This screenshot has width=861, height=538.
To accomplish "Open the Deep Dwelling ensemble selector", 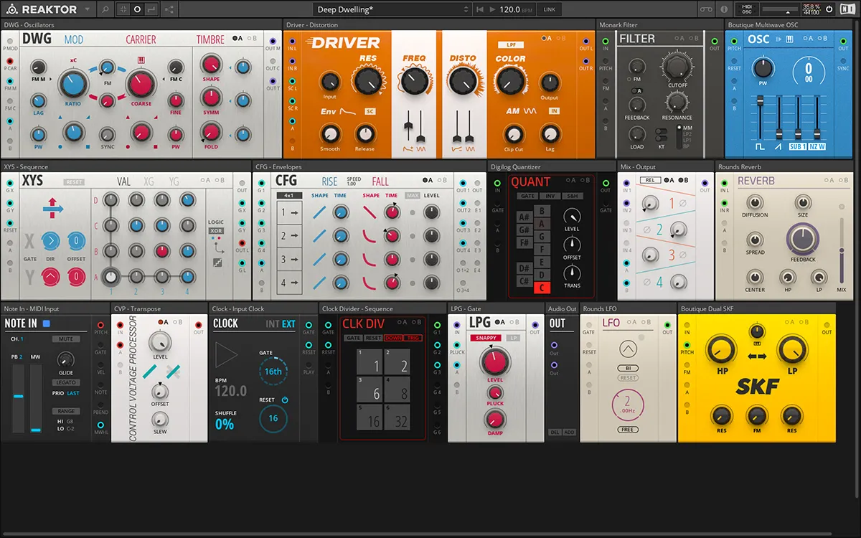I will pos(391,9).
